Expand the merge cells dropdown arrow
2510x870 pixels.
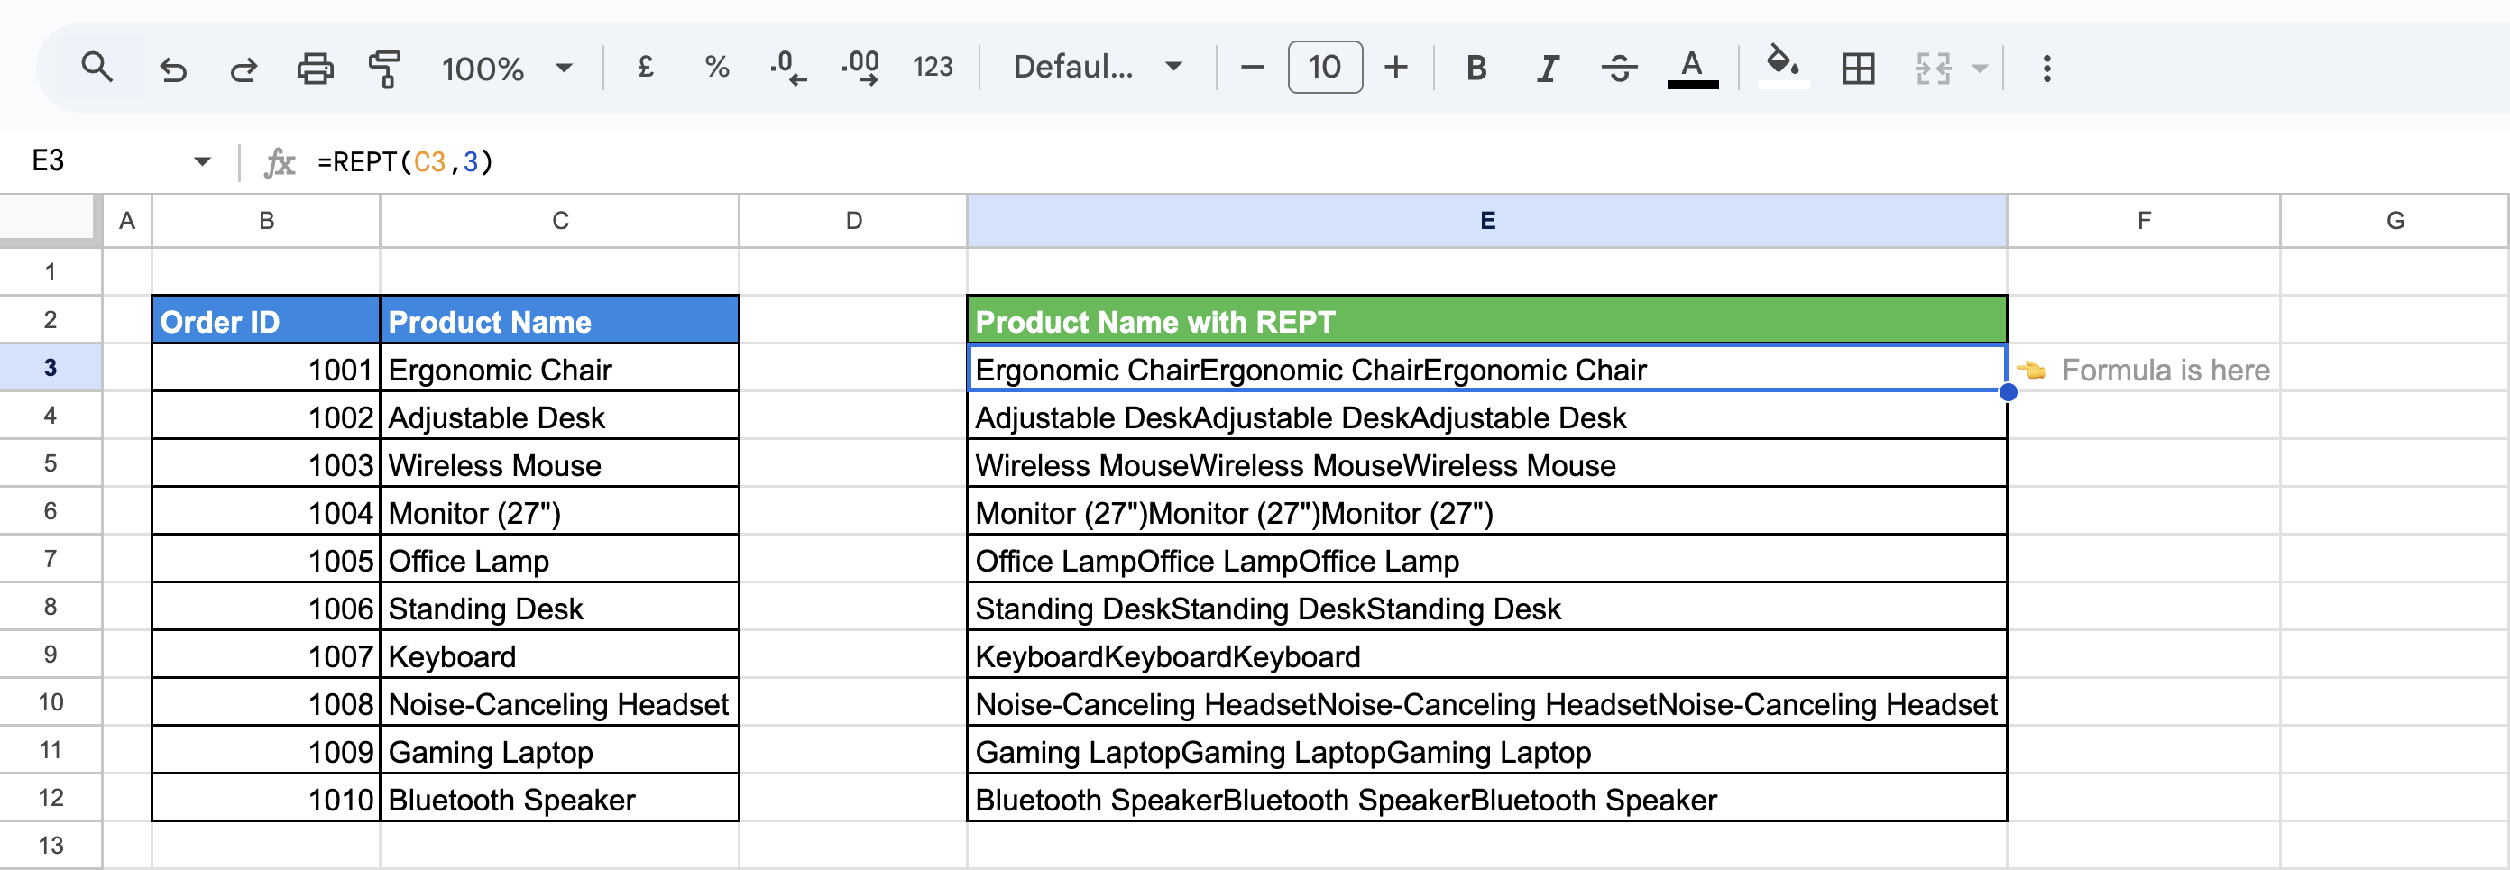click(x=1979, y=69)
